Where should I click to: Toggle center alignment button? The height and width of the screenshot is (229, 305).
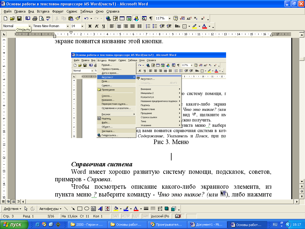pyautogui.click(x=119, y=26)
